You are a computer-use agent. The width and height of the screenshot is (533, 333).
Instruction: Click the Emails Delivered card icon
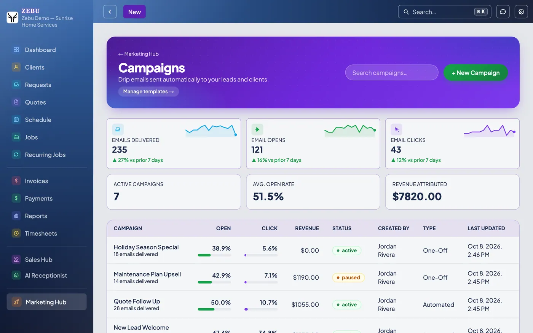[x=118, y=129]
